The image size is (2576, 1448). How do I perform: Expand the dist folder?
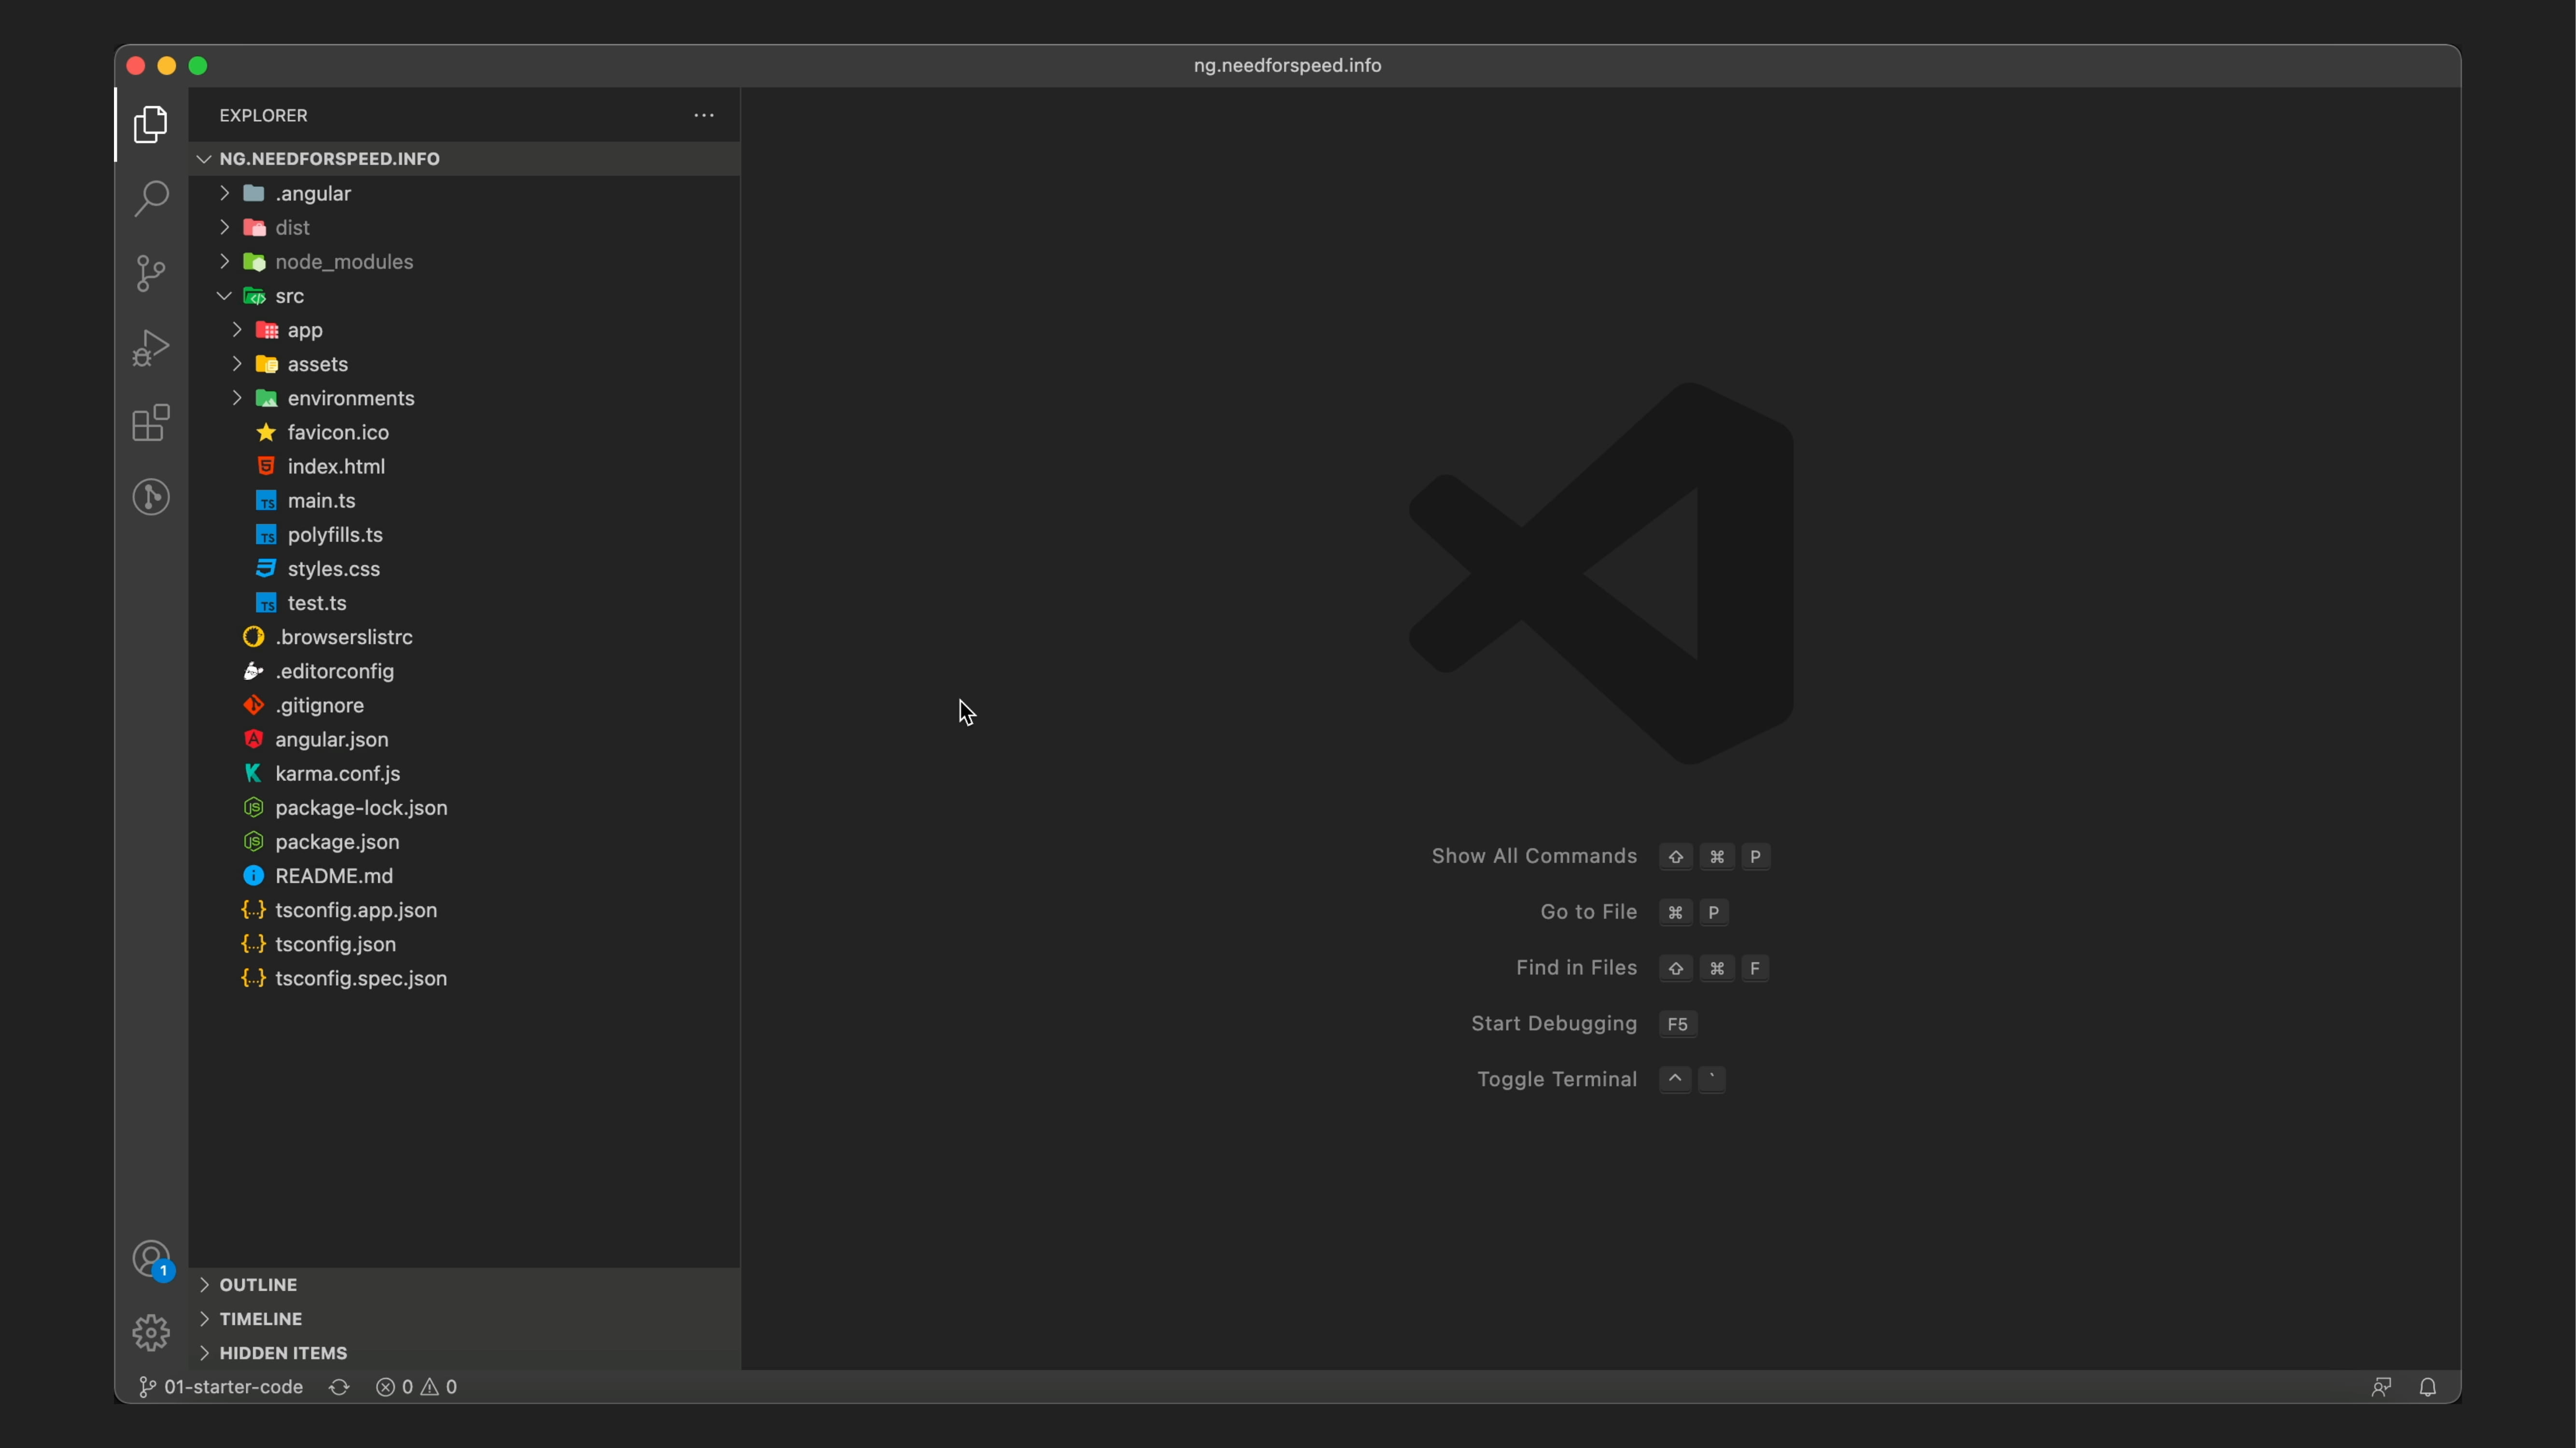pyautogui.click(x=465, y=228)
